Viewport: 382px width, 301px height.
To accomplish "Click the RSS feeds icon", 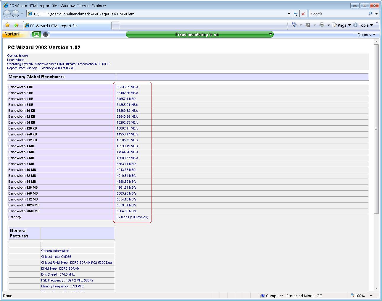I will [x=308, y=25].
